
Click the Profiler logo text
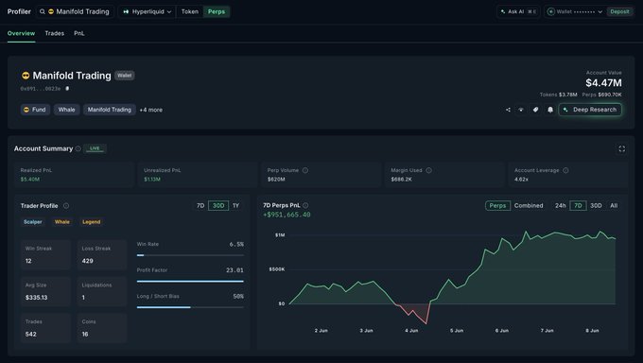19,11
